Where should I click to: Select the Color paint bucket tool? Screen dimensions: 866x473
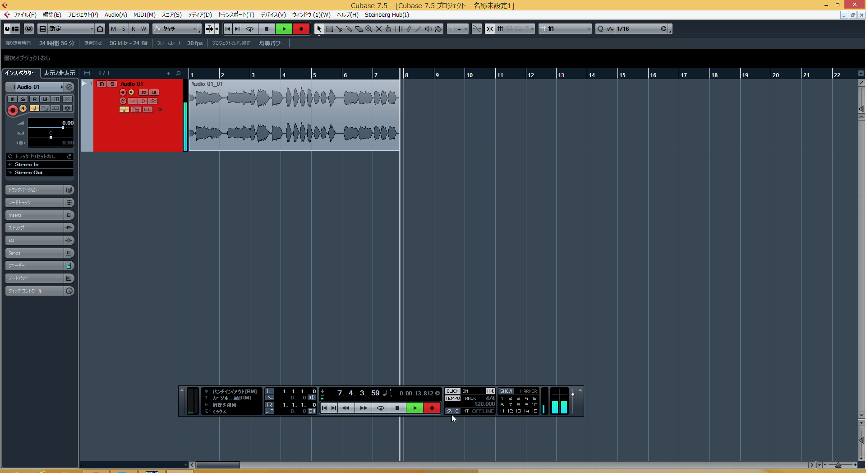pyautogui.click(x=438, y=29)
